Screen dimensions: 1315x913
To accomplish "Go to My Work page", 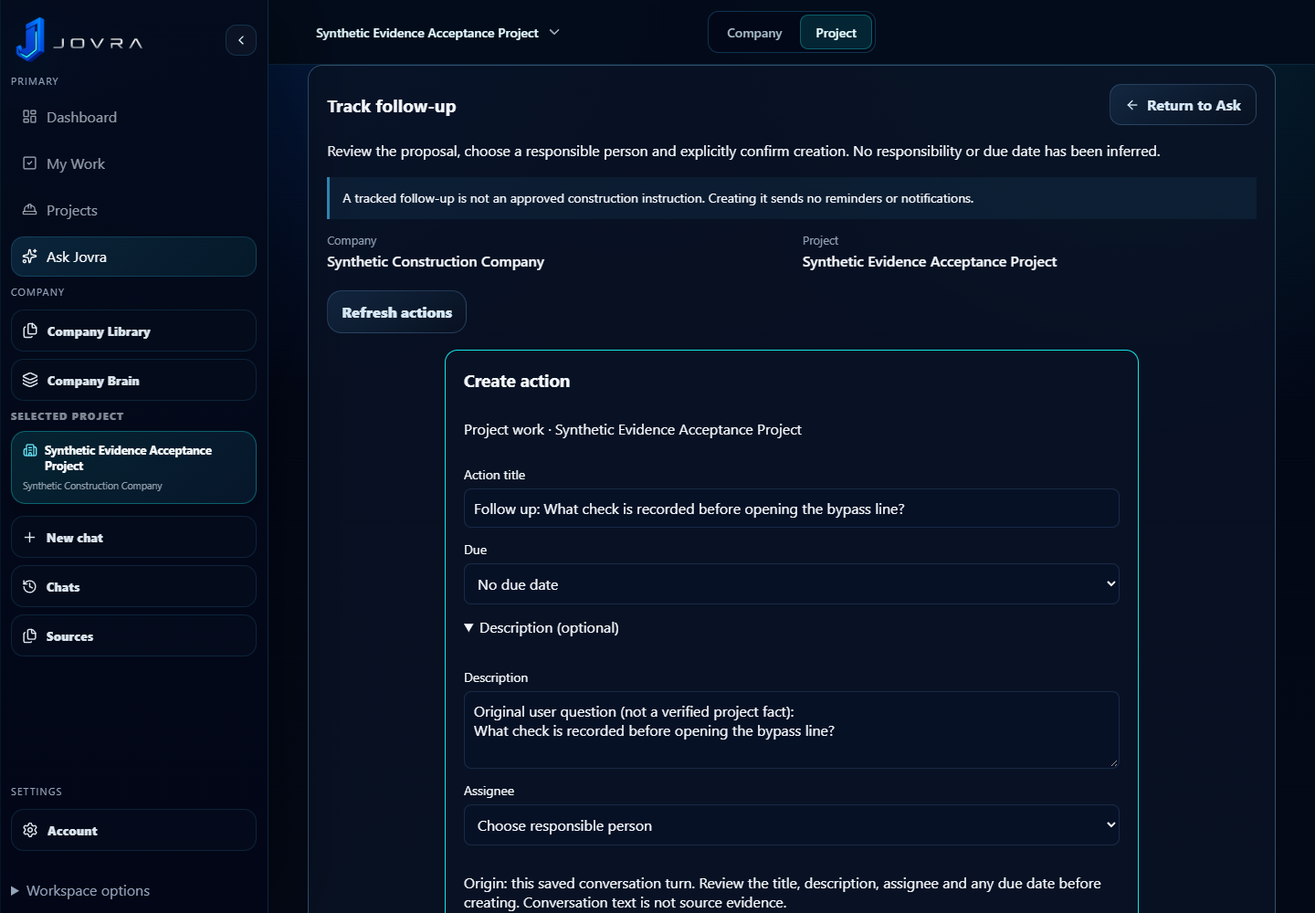I will coord(133,163).
